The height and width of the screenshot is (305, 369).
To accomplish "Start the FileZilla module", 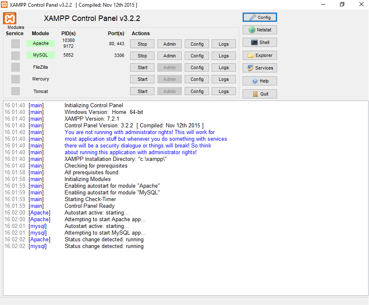I will [142, 67].
